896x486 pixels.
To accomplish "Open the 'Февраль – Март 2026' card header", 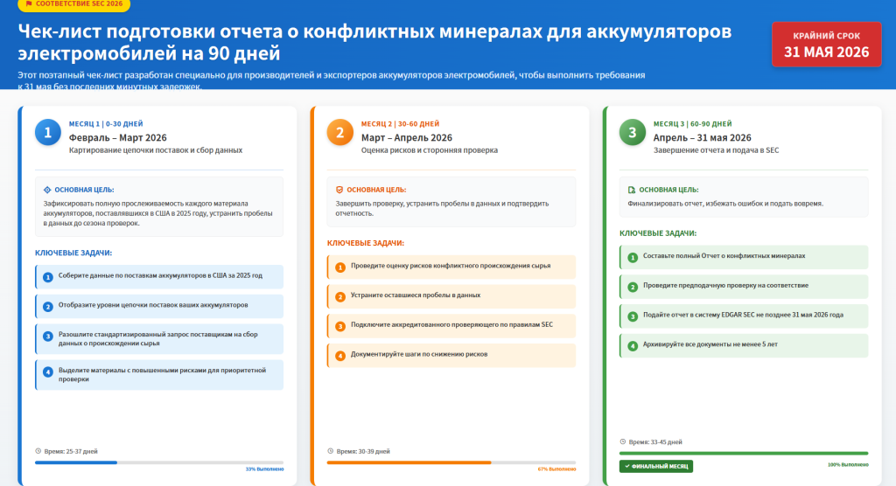I will pos(117,137).
